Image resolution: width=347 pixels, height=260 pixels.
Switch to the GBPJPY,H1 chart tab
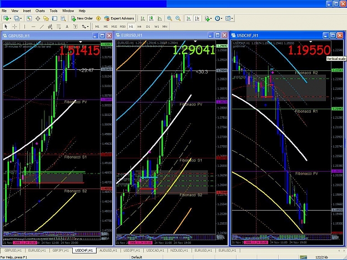pyautogui.click(x=61, y=250)
